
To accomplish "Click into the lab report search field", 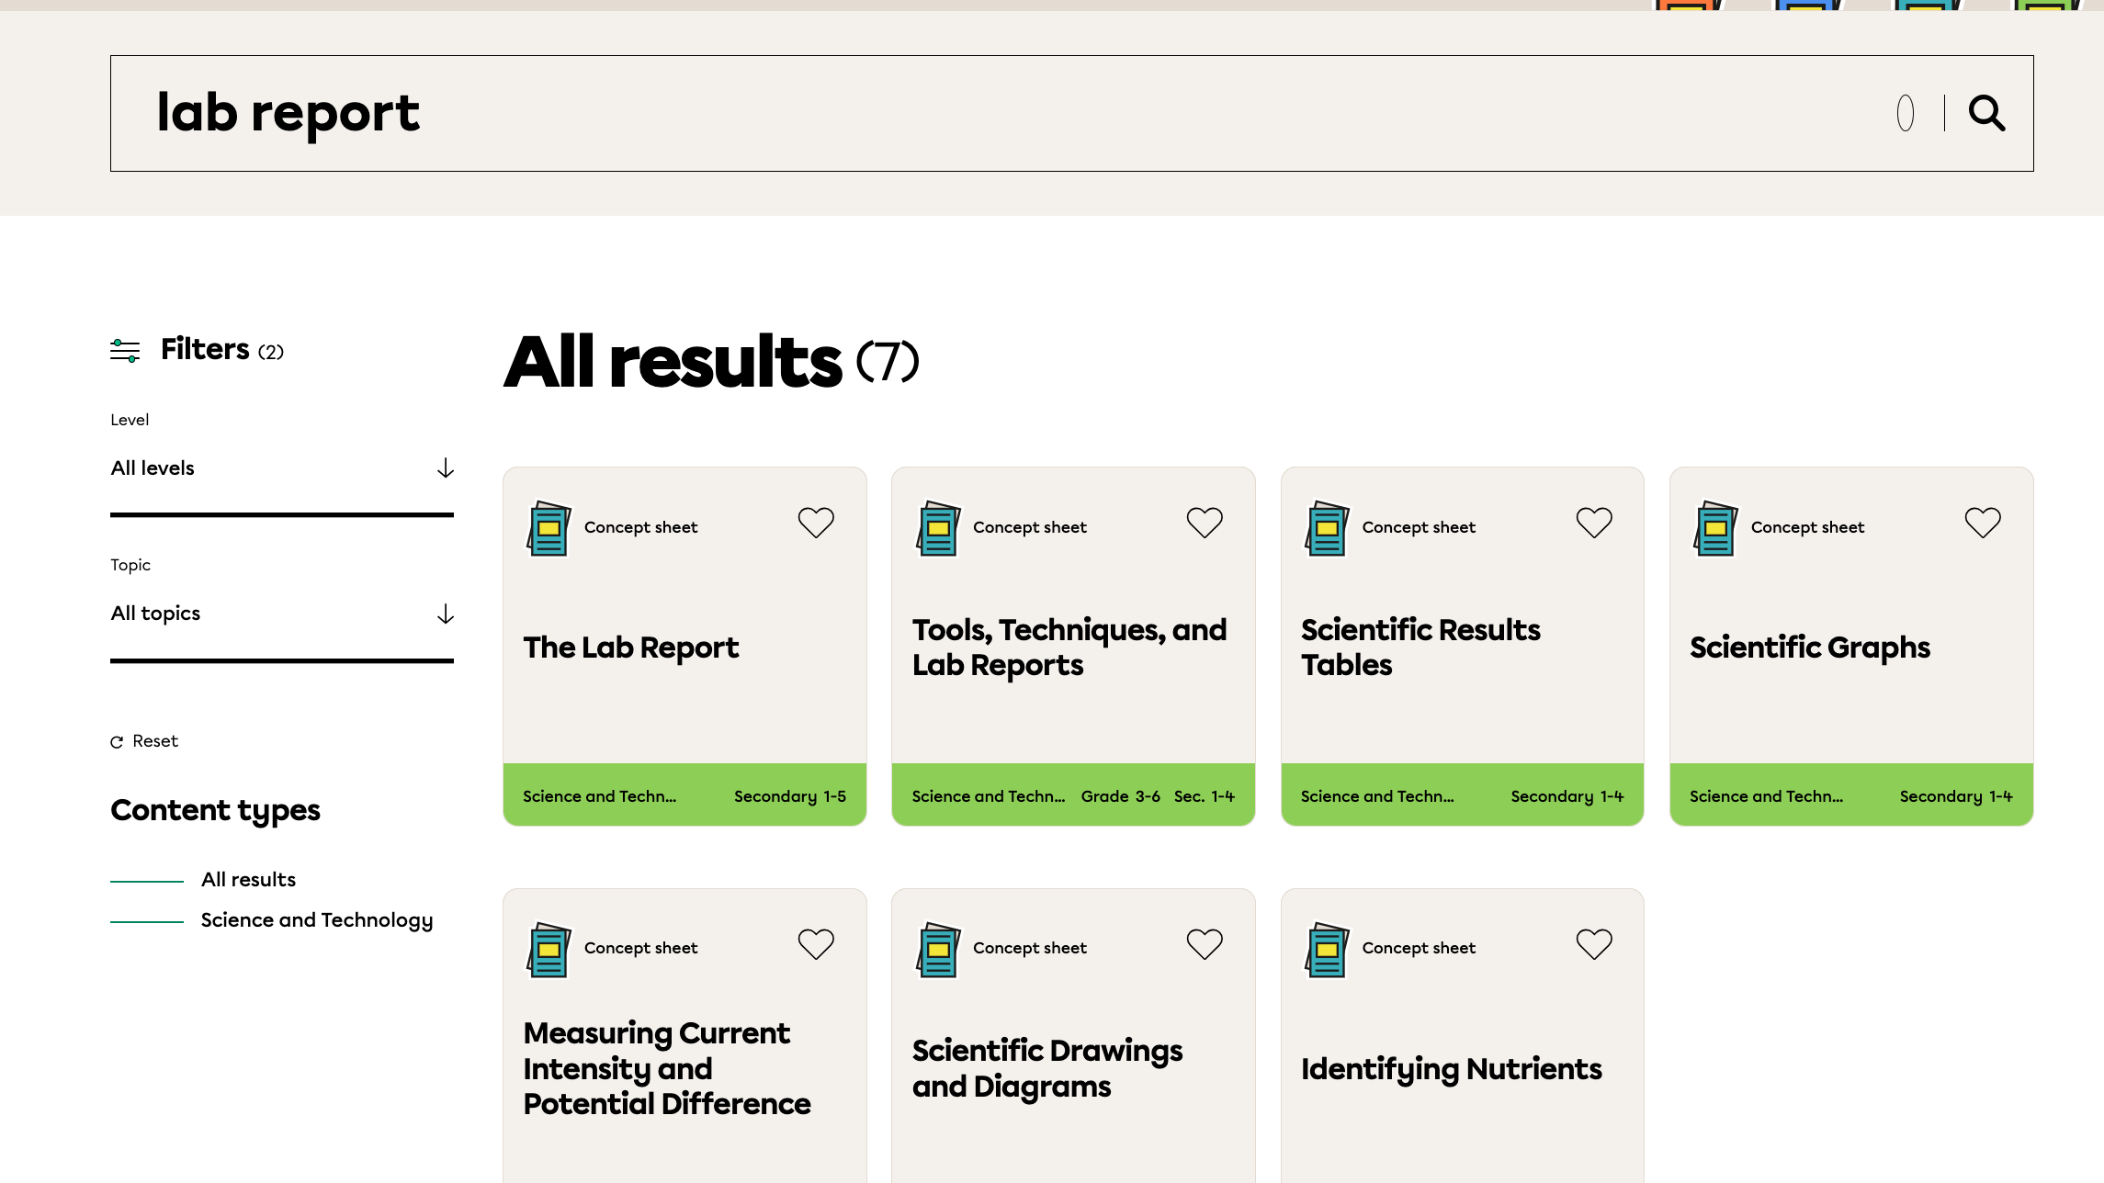I will tap(919, 113).
